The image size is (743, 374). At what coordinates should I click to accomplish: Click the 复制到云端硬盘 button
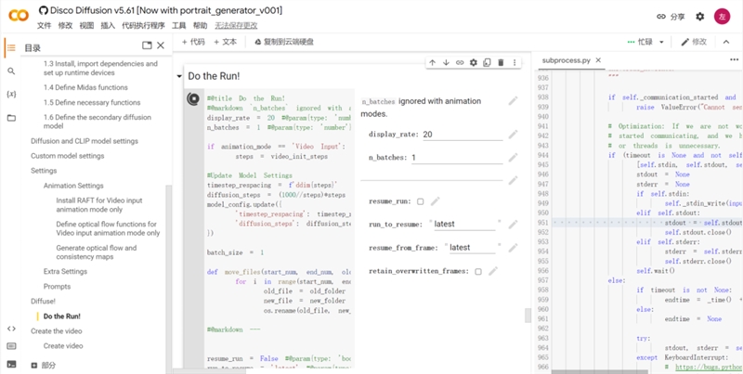[x=282, y=42]
